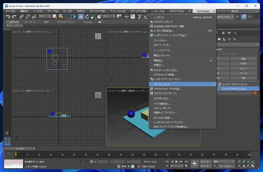Click the Unlink selection icon
This screenshot has width=263, height=172.
(28, 17)
